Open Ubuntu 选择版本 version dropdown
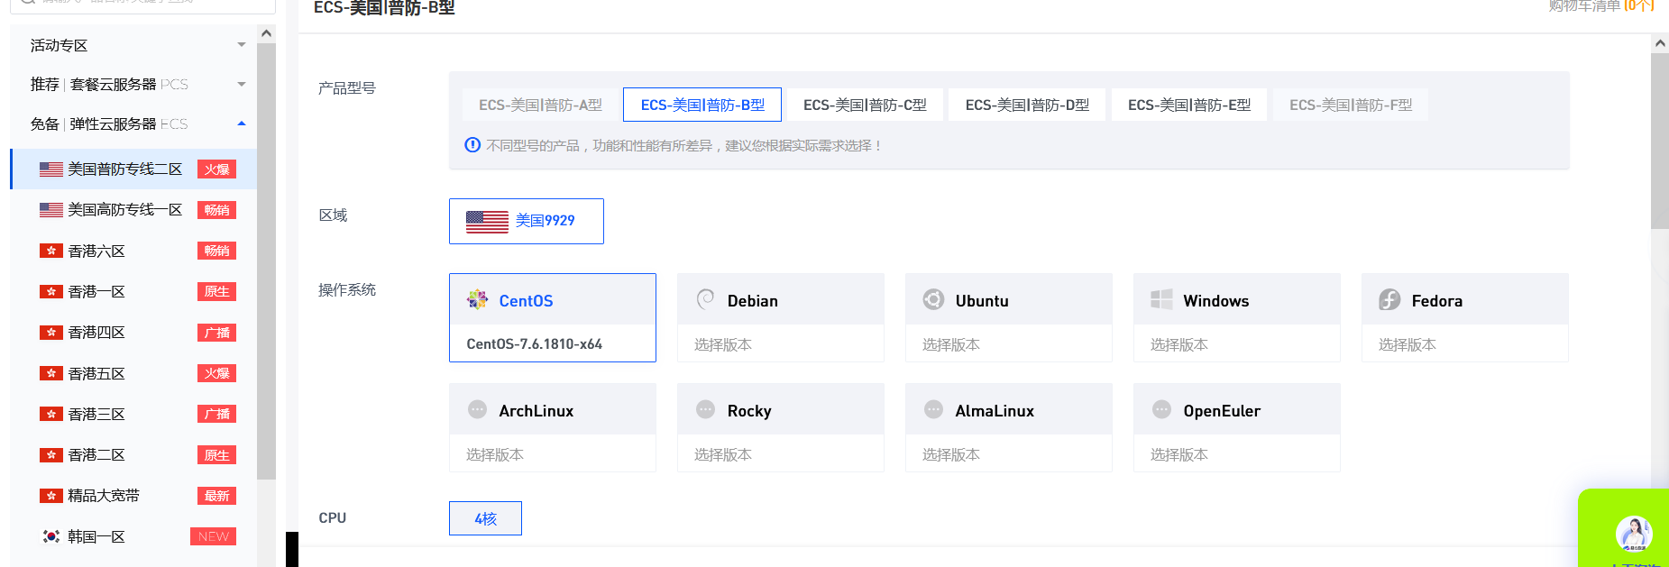The width and height of the screenshot is (1669, 567). pos(1009,344)
